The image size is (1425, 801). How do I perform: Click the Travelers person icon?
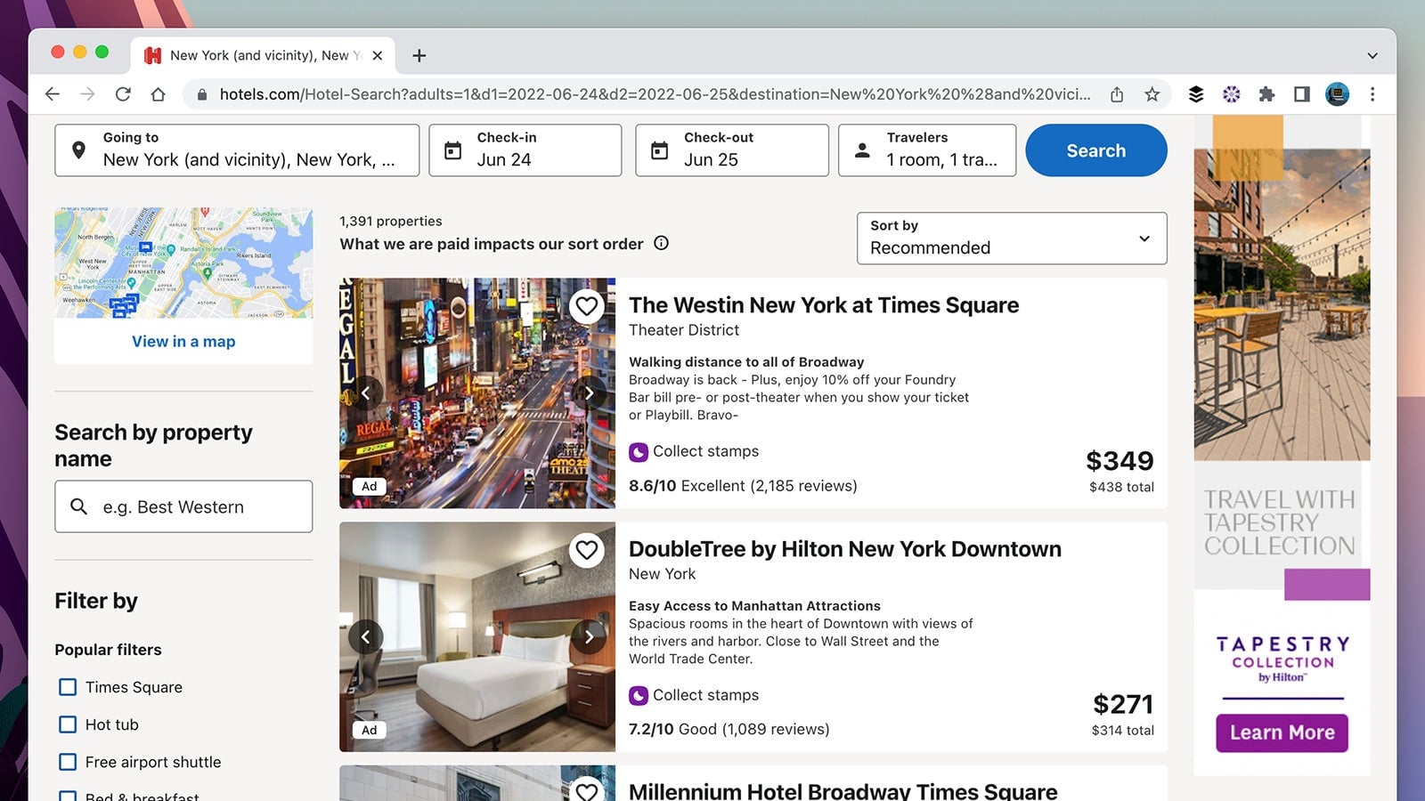click(862, 150)
